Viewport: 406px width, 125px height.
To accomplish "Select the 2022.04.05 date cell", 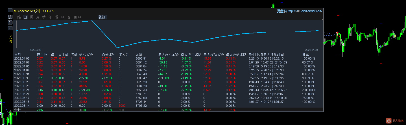I will [x=22, y=66].
